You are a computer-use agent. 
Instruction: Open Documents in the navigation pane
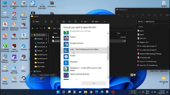(x=41, y=47)
